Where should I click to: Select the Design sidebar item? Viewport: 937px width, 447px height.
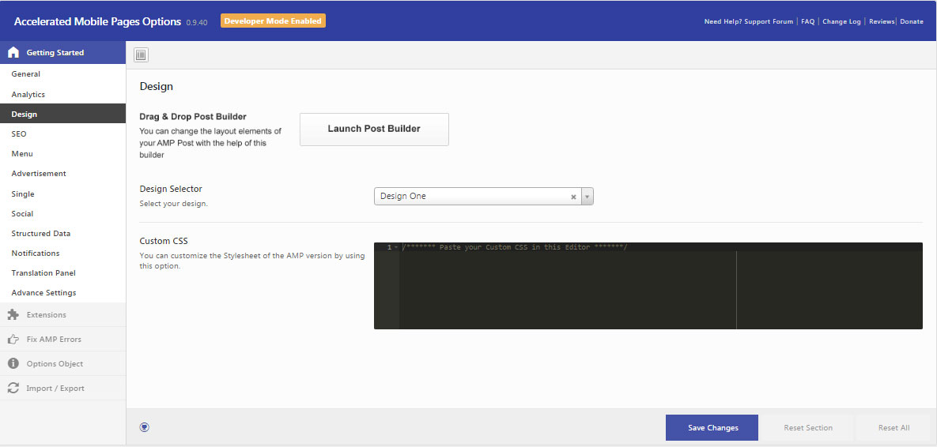62,114
